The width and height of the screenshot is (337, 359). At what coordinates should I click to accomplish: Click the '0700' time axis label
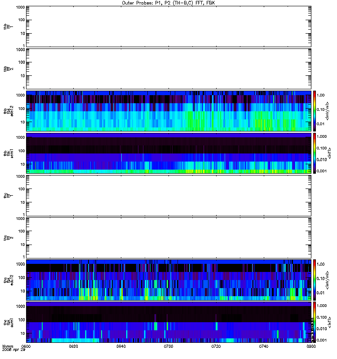(x=168, y=346)
